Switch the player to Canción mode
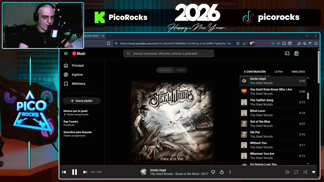This screenshot has height=182, width=324. pyautogui.click(x=165, y=70)
